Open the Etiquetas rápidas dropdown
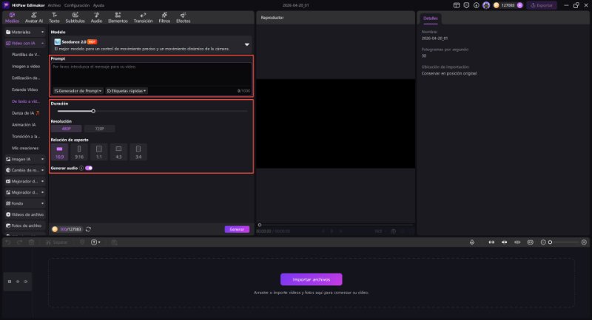Image resolution: width=592 pixels, height=320 pixels. 127,91
